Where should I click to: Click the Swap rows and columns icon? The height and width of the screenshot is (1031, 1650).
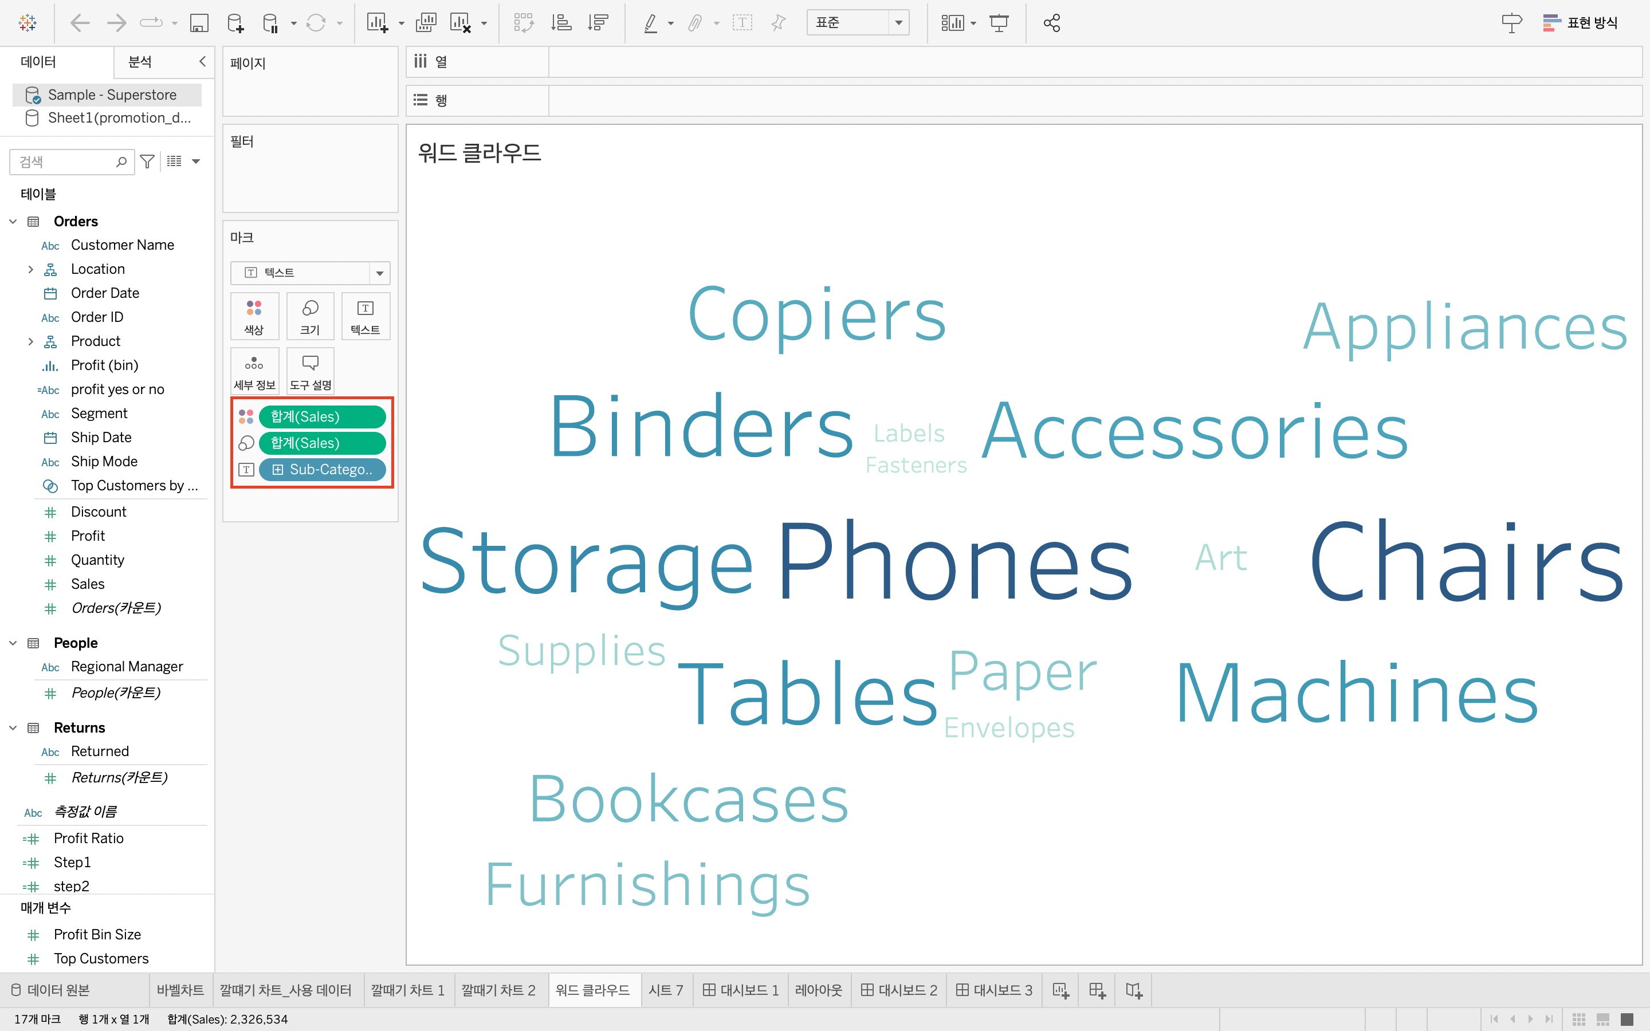click(524, 23)
